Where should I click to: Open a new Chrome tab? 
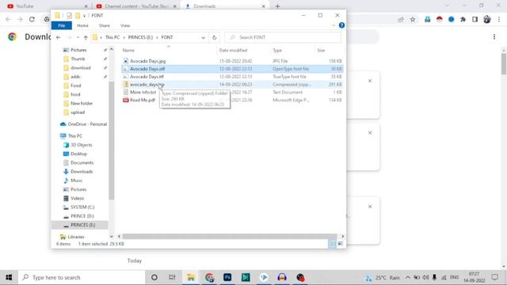coord(277,6)
